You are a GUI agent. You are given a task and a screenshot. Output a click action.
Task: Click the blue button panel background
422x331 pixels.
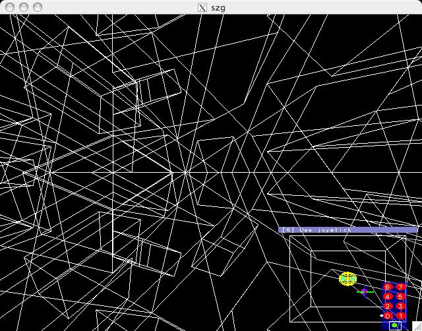[394, 301]
